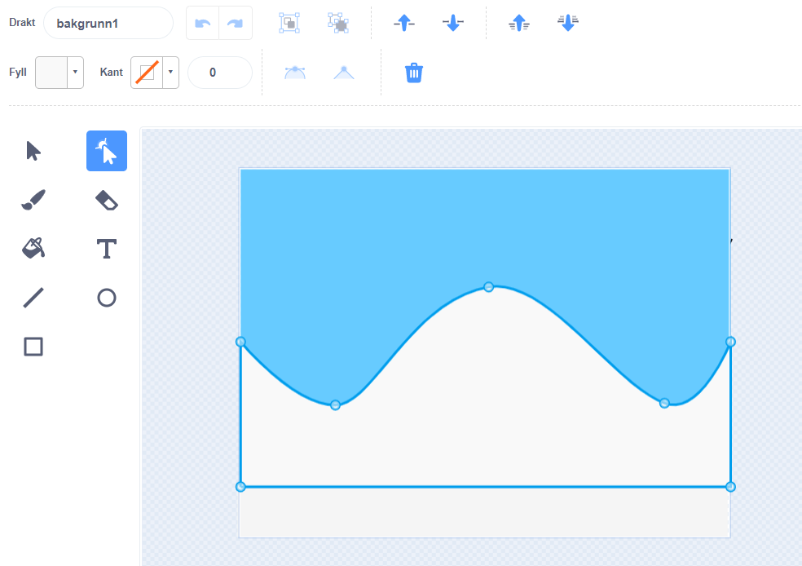Move selection forward one layer
The height and width of the screenshot is (566, 802).
click(404, 24)
